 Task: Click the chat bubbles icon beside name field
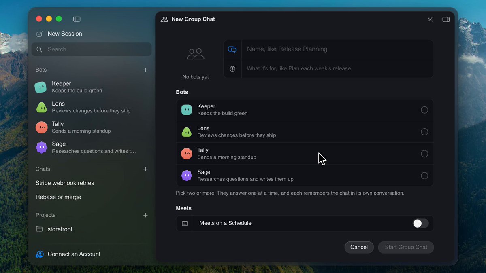click(x=232, y=49)
